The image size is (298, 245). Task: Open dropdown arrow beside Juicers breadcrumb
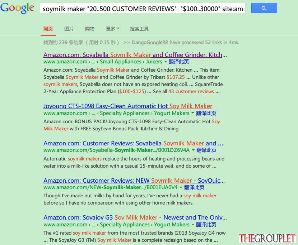(x=166, y=62)
